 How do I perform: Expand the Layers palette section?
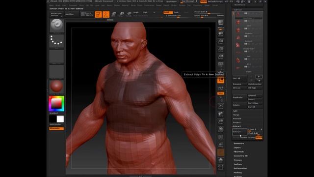click(x=237, y=147)
